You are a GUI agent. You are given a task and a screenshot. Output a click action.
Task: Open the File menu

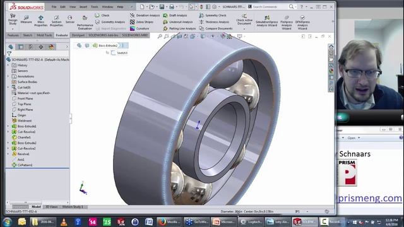coord(54,7)
